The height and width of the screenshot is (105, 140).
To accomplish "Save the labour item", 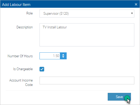I will tap(119, 97).
